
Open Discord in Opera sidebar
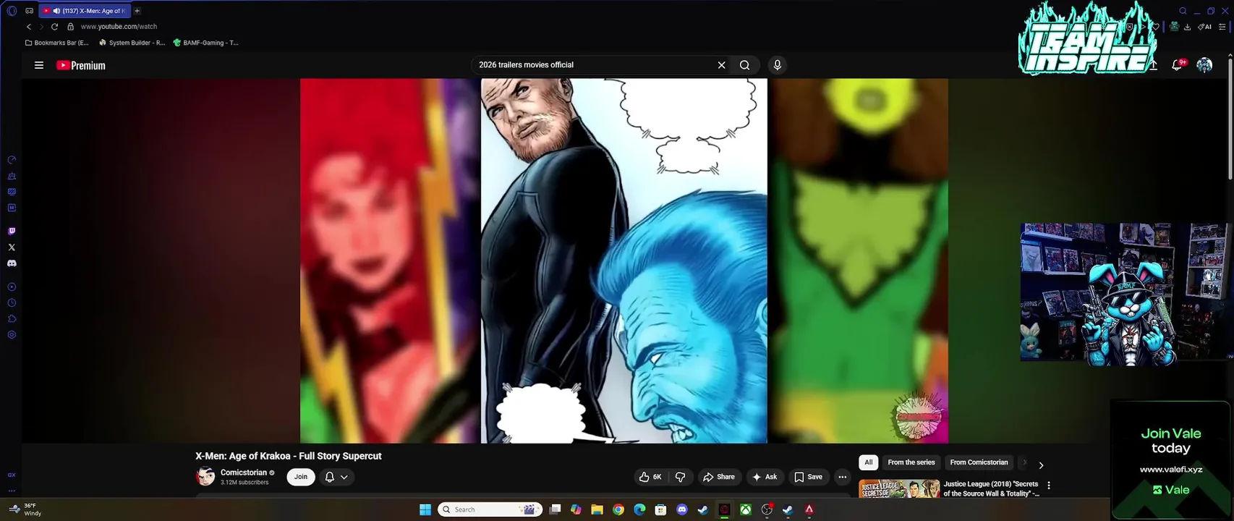12,263
